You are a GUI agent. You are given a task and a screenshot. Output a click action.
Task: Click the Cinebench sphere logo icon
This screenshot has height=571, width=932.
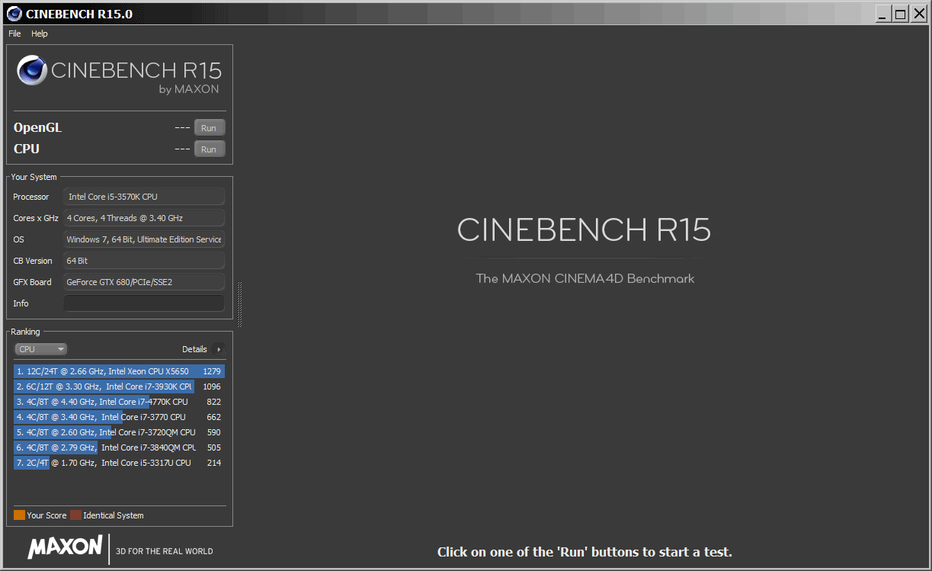[33, 71]
